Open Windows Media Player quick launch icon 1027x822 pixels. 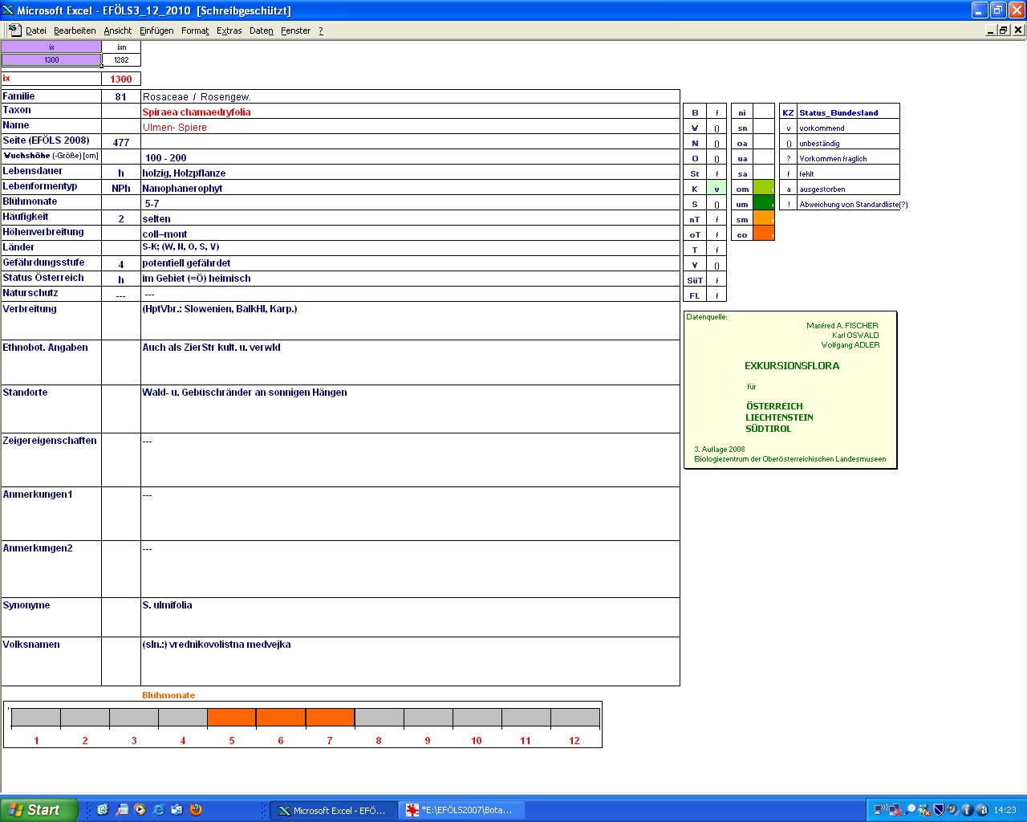click(140, 810)
